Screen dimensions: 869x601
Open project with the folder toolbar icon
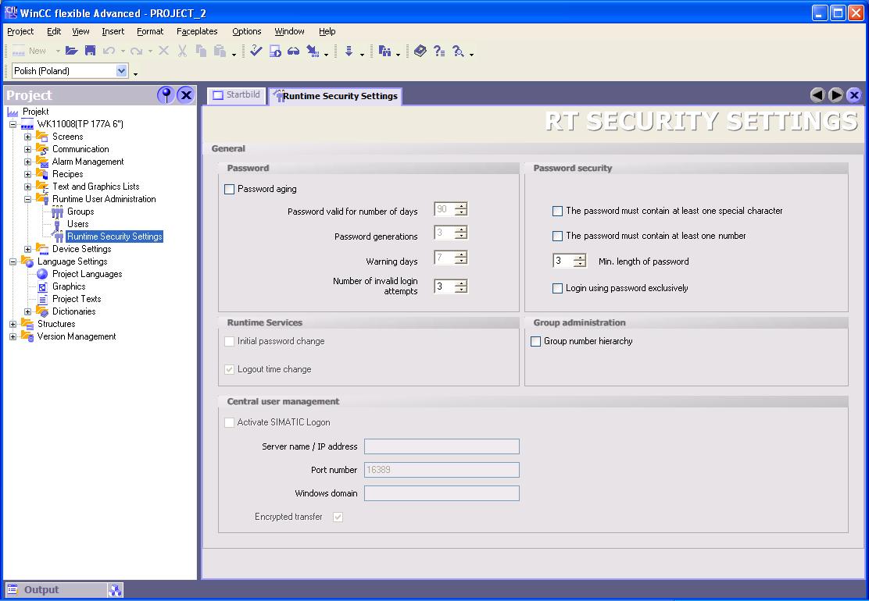click(x=71, y=51)
